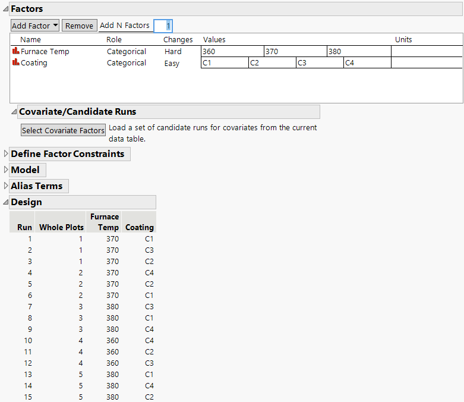Edit the Furnace Temp value 370
The width and height of the screenshot is (464, 402).
pyautogui.click(x=295, y=51)
